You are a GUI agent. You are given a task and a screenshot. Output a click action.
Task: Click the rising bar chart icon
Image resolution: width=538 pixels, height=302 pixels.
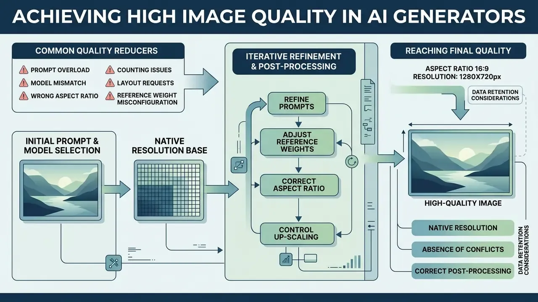pos(351,262)
